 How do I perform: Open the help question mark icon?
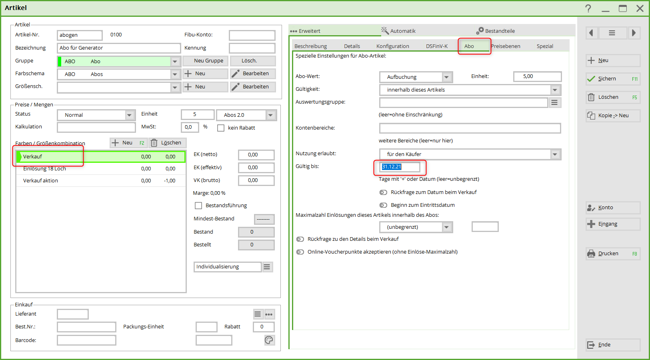pyautogui.click(x=588, y=8)
